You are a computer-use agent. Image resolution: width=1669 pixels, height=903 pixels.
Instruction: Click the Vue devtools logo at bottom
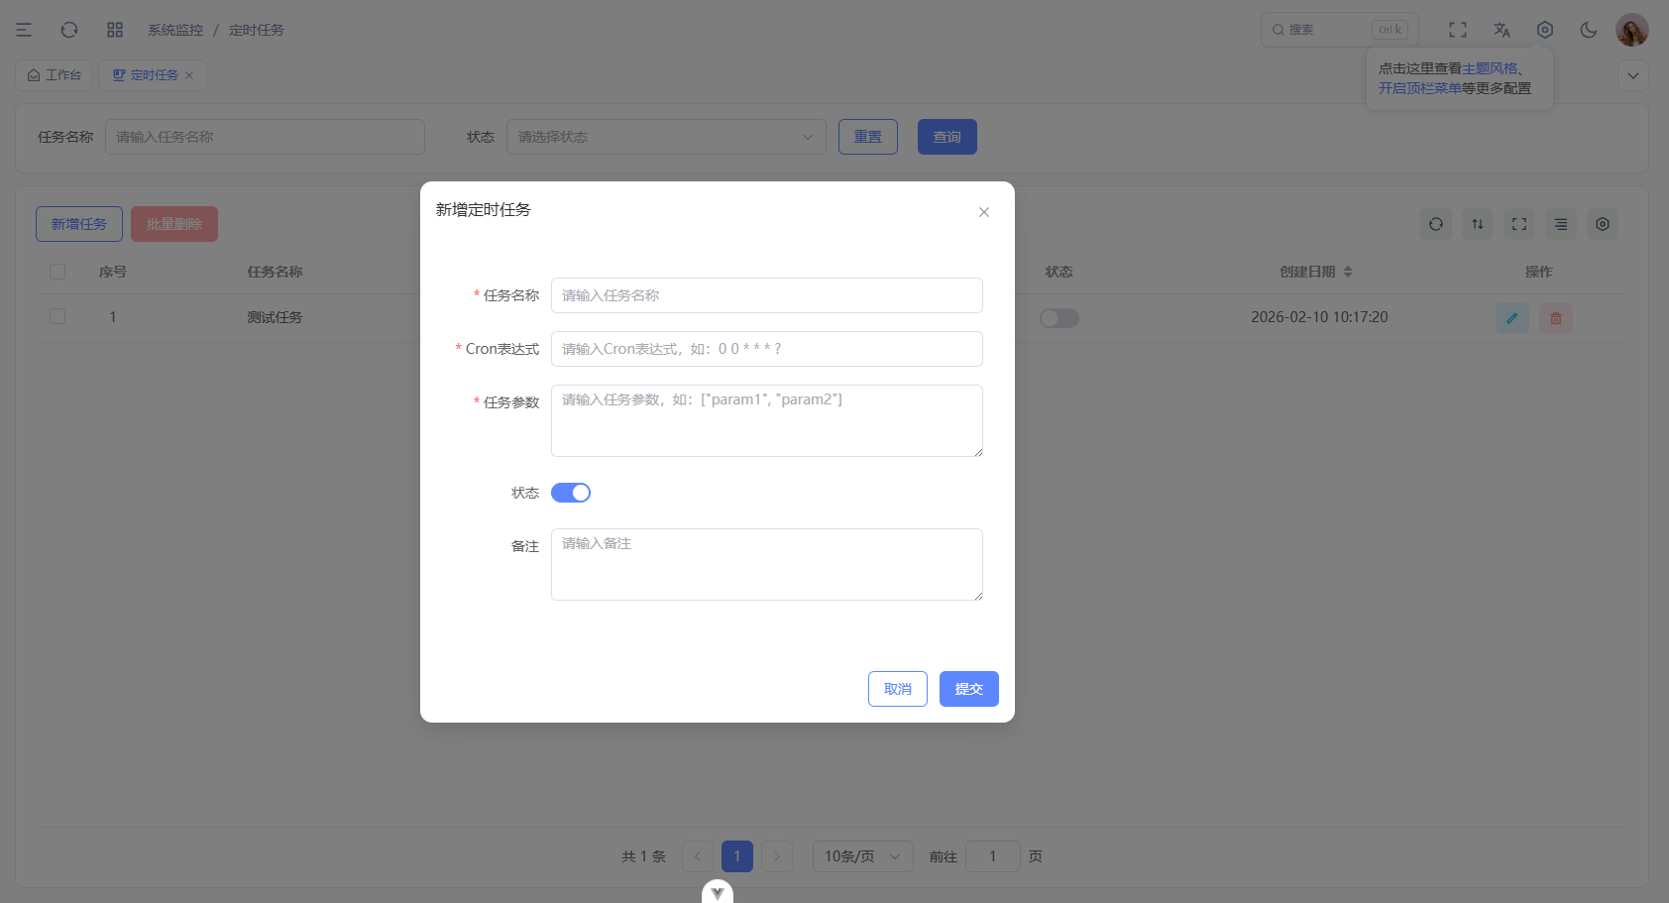click(x=718, y=892)
